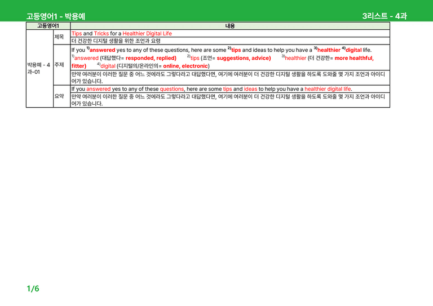Click the 3리스트 - 4과 header label
The height and width of the screenshot is (306, 433).
(x=385, y=16)
